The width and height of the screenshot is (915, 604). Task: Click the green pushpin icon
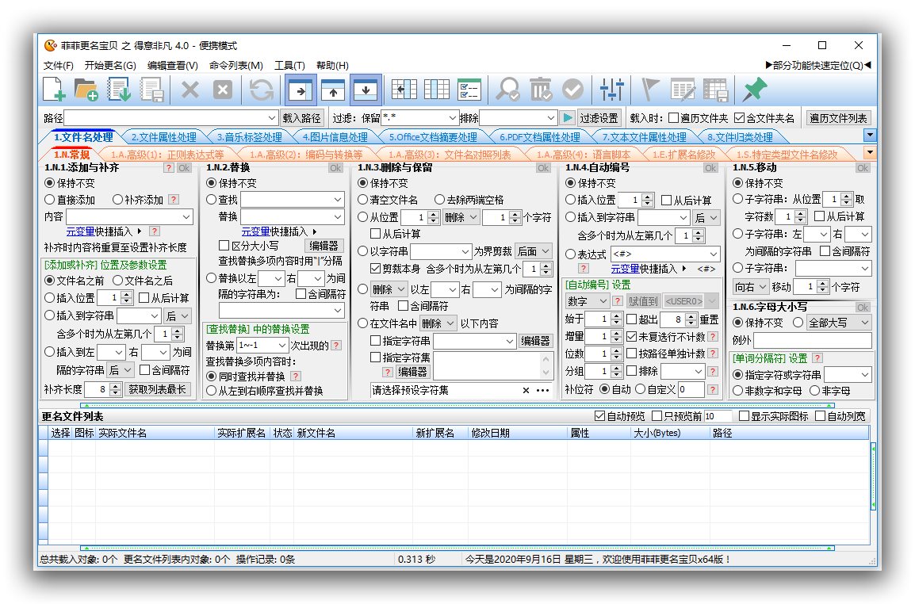pos(755,90)
